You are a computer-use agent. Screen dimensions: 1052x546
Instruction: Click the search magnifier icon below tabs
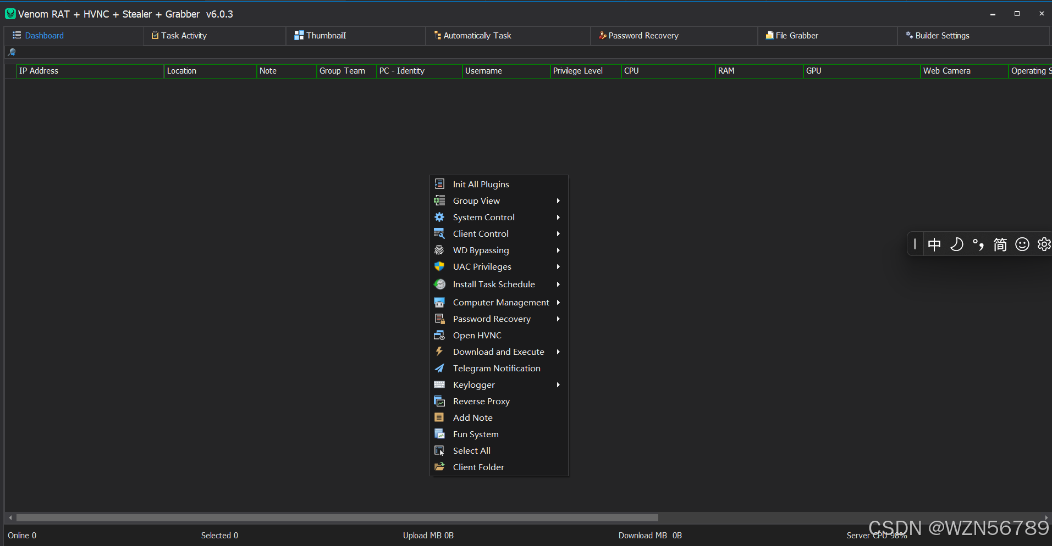coord(12,52)
